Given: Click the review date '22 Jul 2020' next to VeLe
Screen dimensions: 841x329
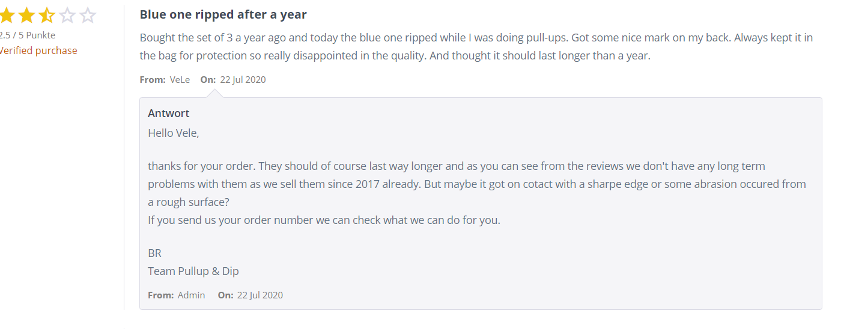Looking at the screenshot, I should click(x=243, y=79).
